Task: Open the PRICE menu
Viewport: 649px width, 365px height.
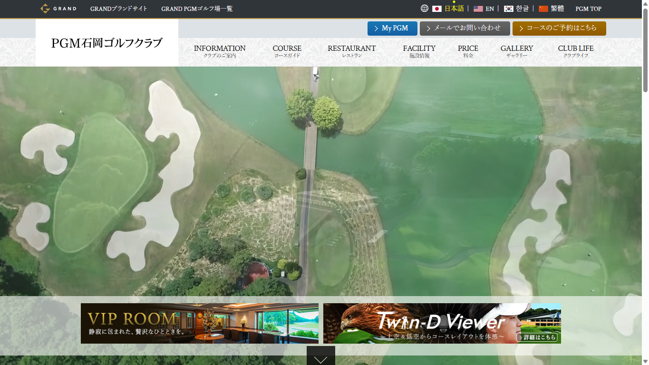Action: (468, 51)
